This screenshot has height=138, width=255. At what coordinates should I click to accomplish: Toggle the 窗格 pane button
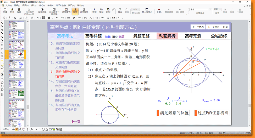[75, 10]
